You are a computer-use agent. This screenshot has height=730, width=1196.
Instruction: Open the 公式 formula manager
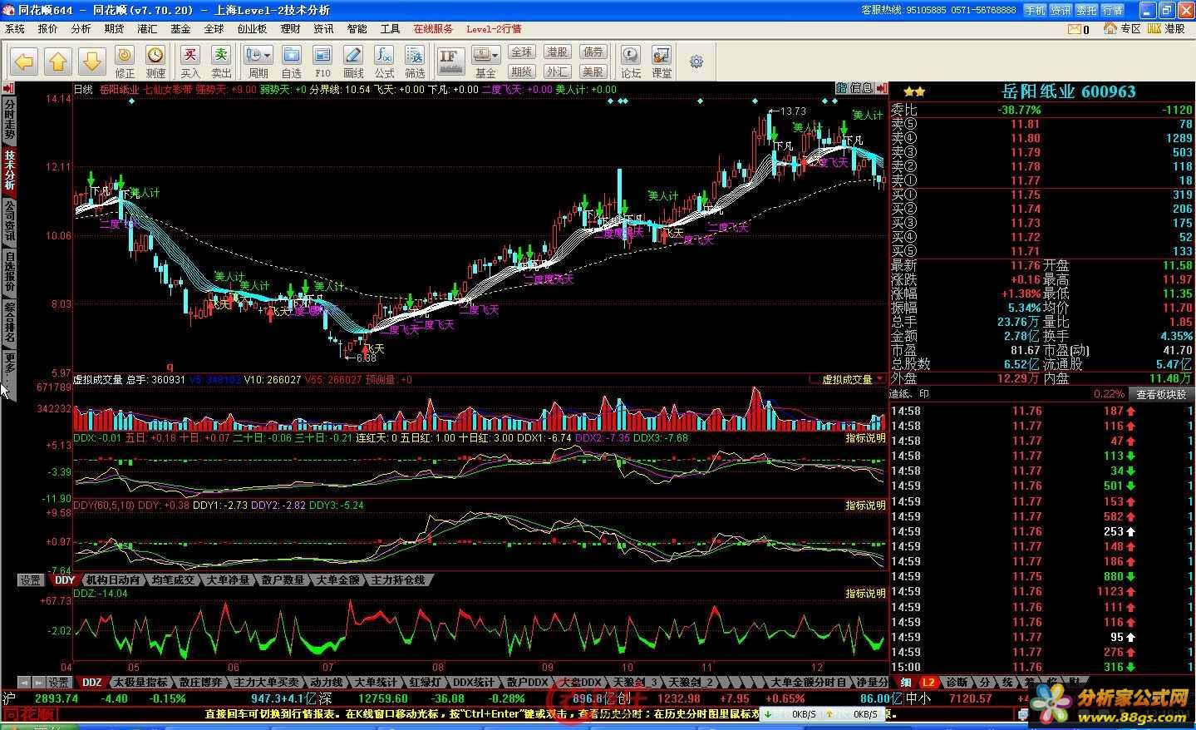click(x=384, y=62)
